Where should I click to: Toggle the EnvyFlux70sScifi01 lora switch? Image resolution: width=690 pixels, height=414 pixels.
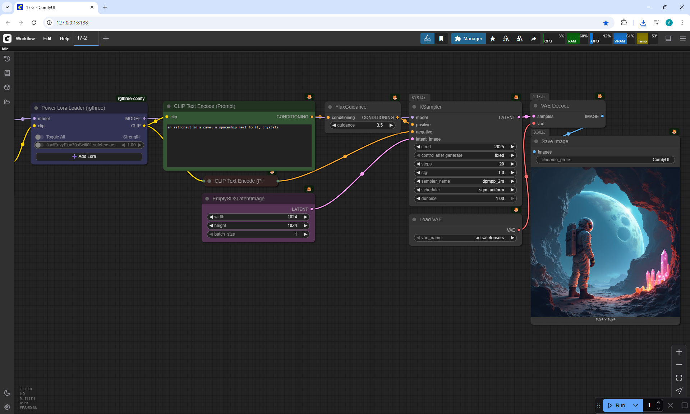click(x=39, y=145)
